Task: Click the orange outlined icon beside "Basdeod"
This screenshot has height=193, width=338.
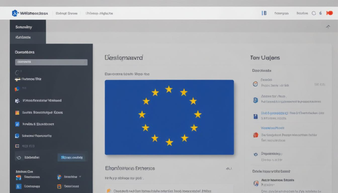Action: (59, 186)
